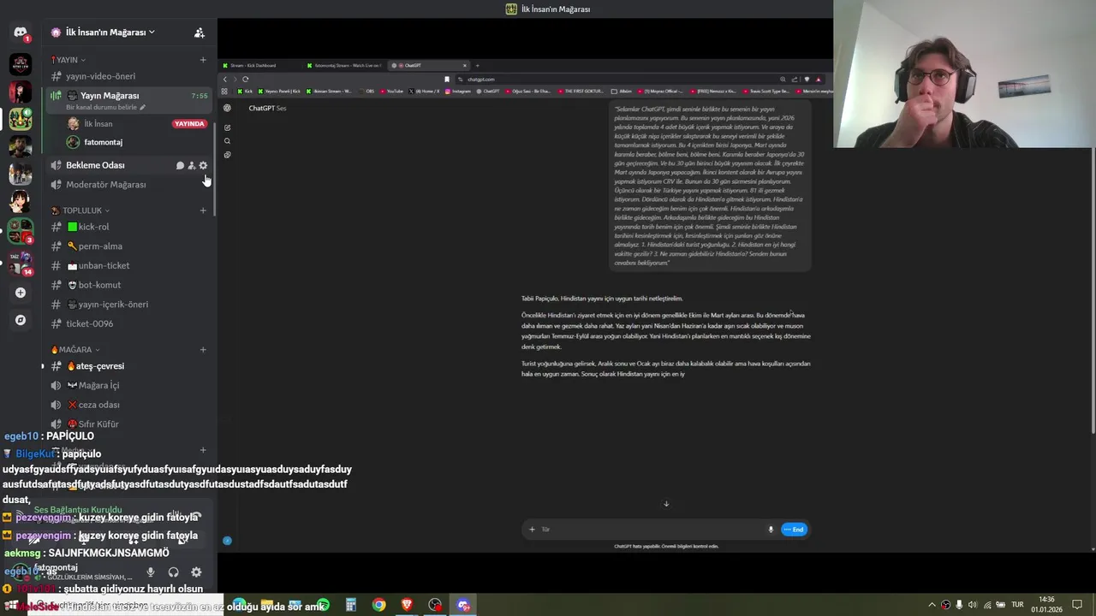
Task: Open Kick bookmark in bookmarks bar
Action: 246,91
